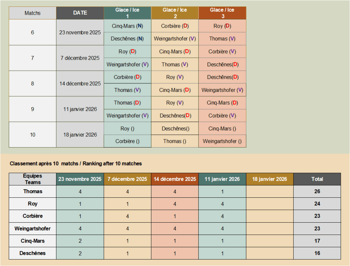Select the "Glace / Ice 2" column header
Screen dimensions: 350x266
coord(175,13)
